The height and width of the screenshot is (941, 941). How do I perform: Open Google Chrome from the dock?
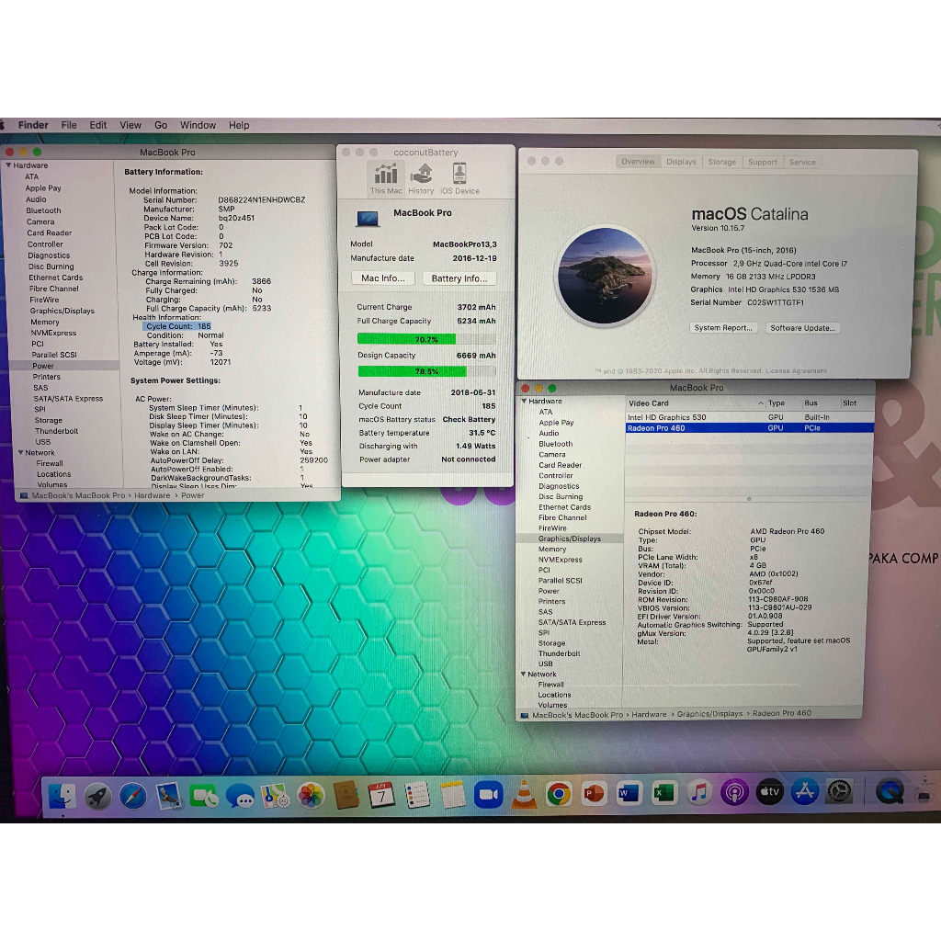(559, 793)
